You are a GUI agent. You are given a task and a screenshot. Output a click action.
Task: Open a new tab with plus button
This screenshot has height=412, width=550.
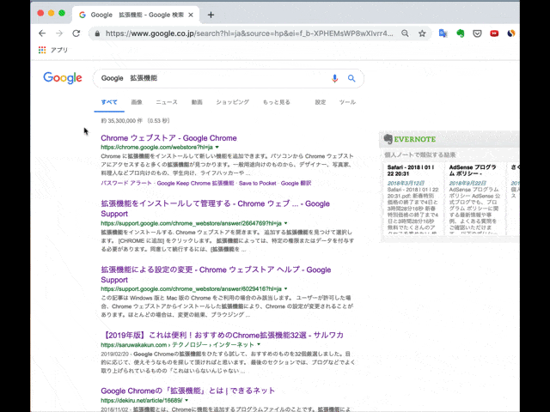211,15
